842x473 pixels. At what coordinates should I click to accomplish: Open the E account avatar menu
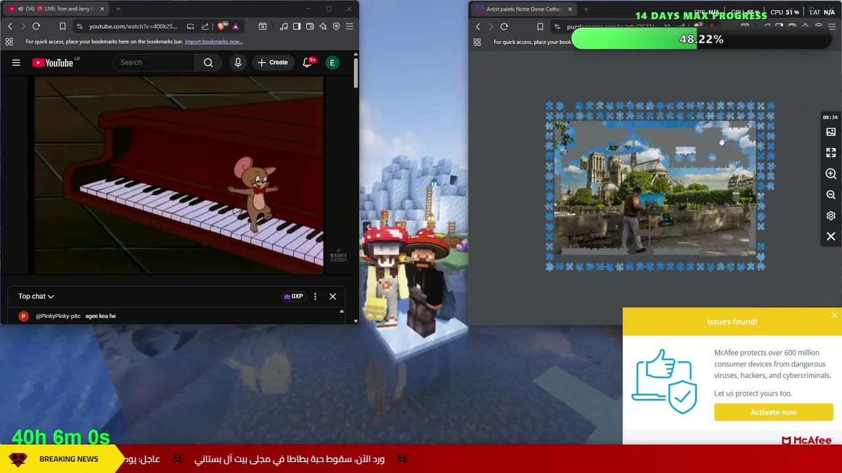[332, 62]
